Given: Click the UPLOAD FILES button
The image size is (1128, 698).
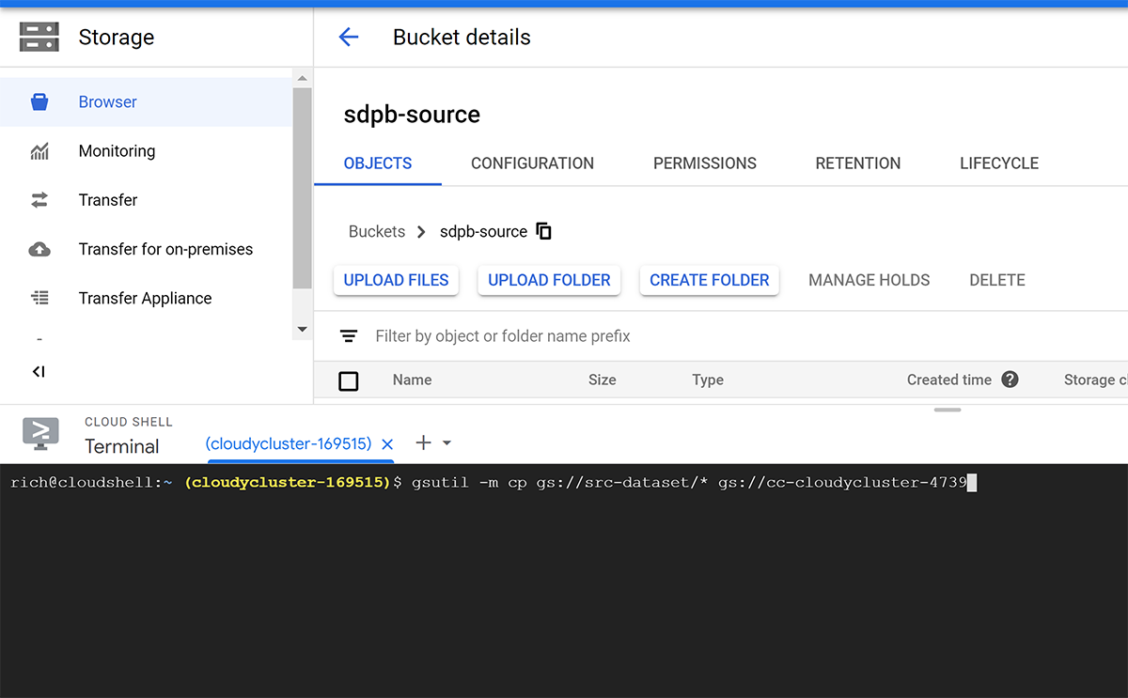Looking at the screenshot, I should pos(397,280).
